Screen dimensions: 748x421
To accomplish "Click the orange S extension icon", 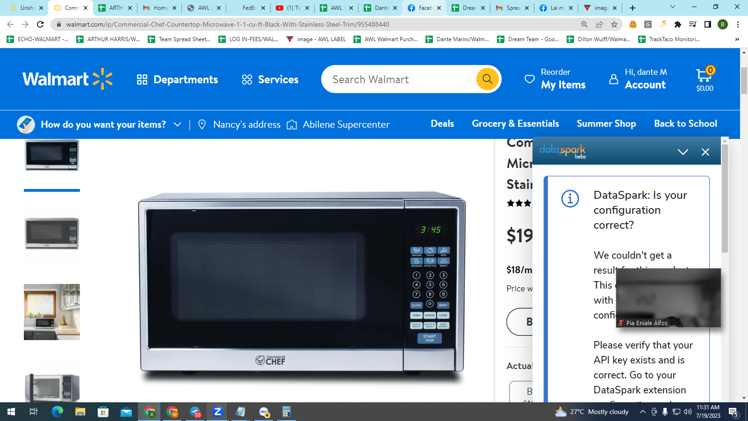I will point(663,24).
